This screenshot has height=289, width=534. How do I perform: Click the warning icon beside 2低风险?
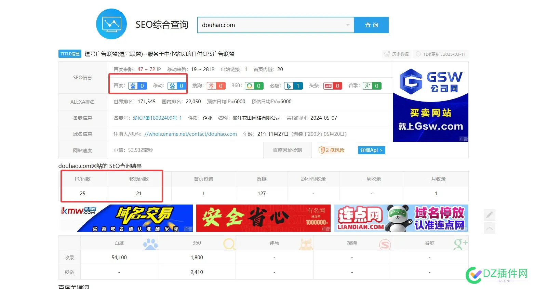[322, 150]
